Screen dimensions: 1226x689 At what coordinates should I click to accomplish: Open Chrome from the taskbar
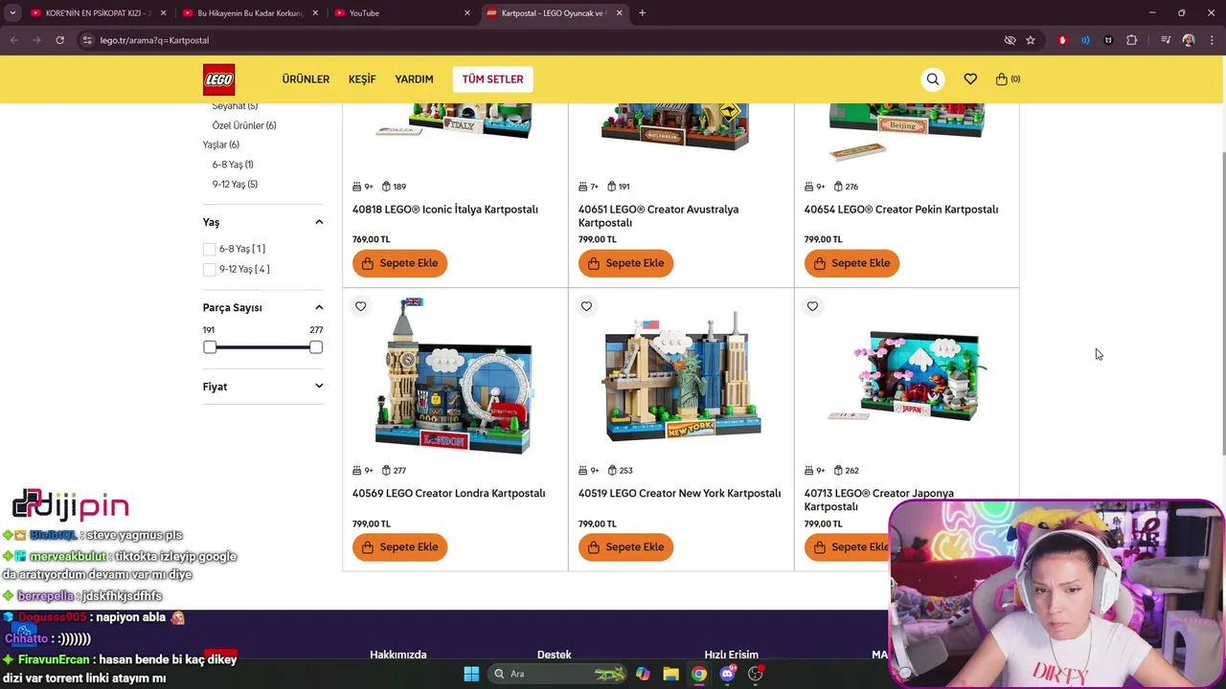click(x=699, y=674)
